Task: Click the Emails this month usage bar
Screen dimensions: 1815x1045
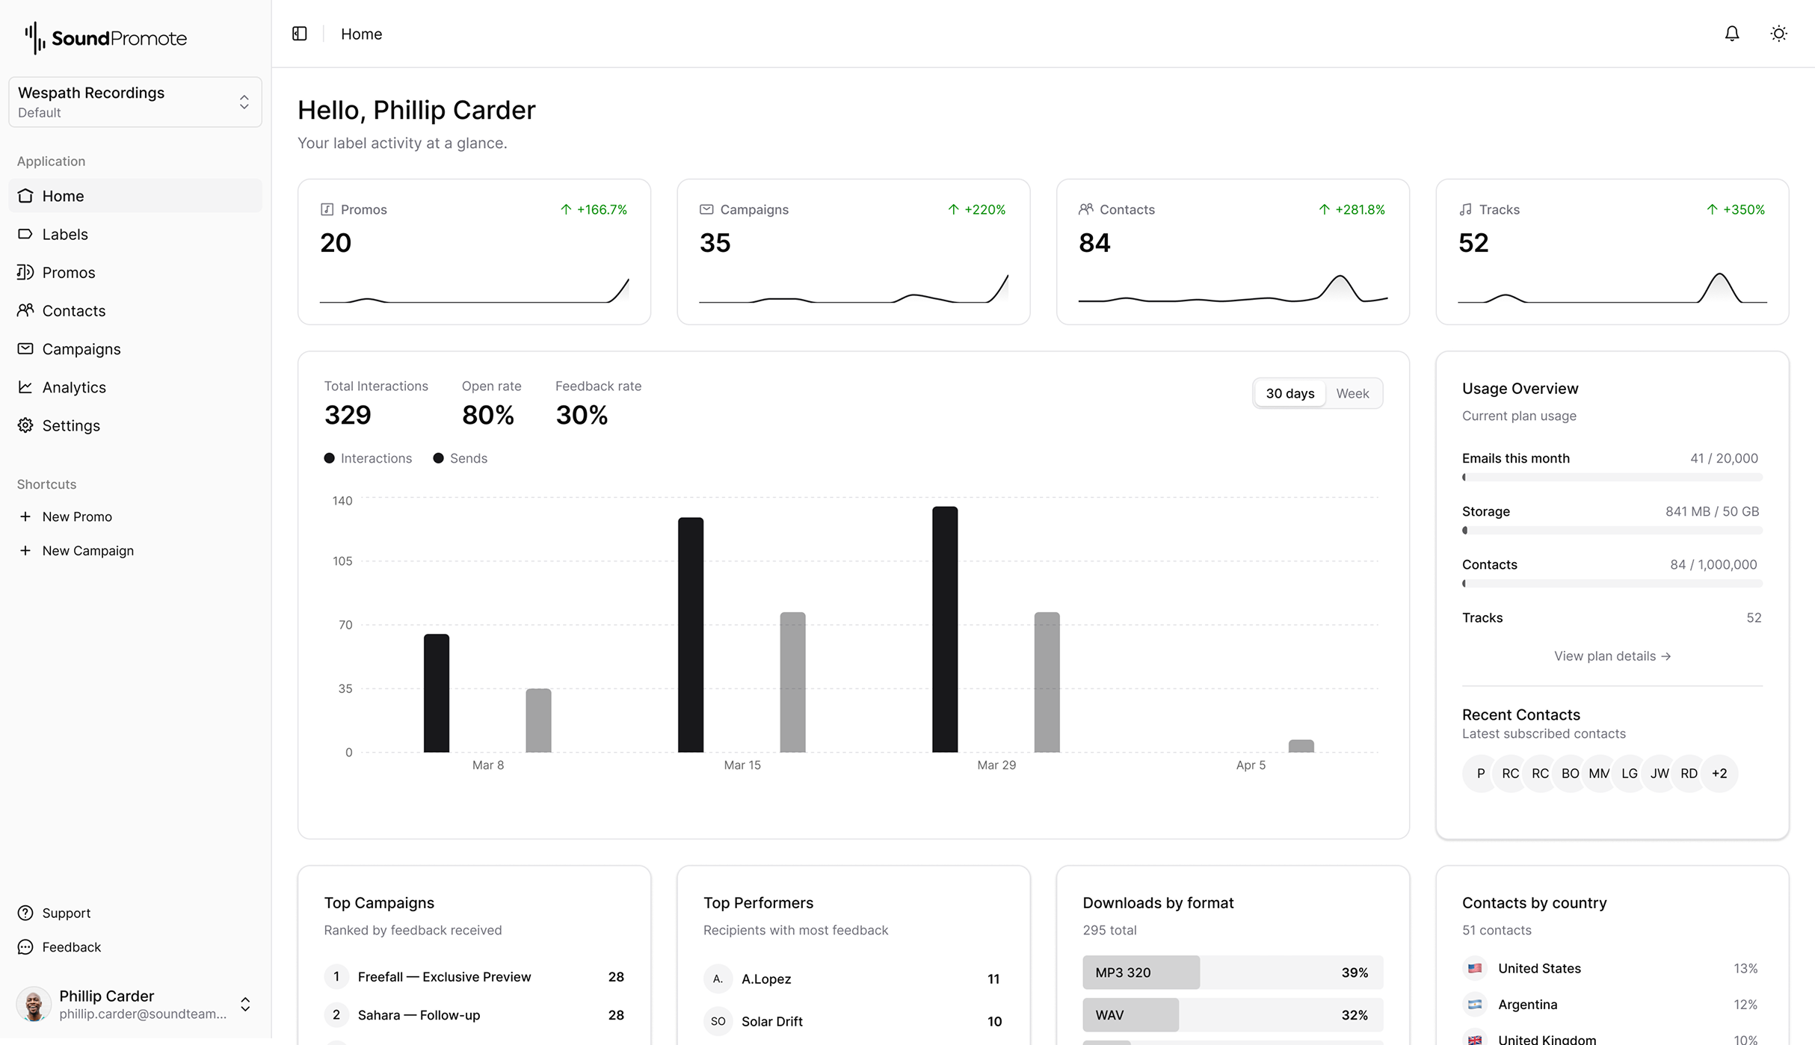Action: (1612, 476)
